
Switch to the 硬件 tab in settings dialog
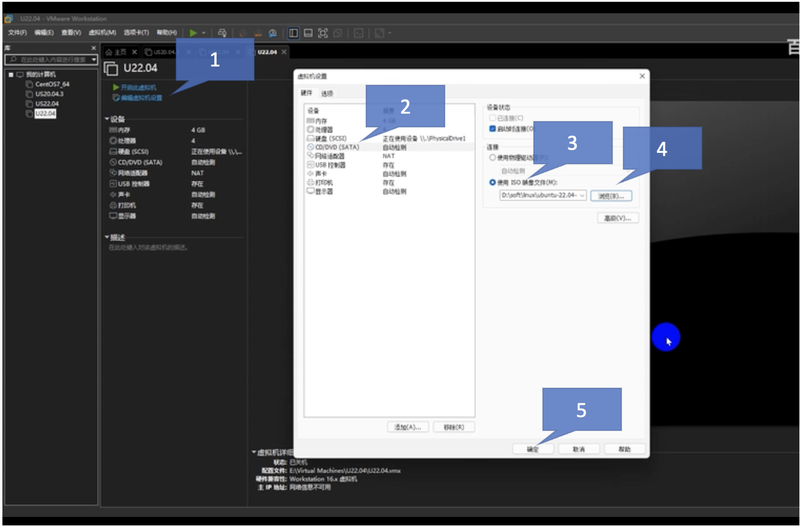(x=307, y=93)
